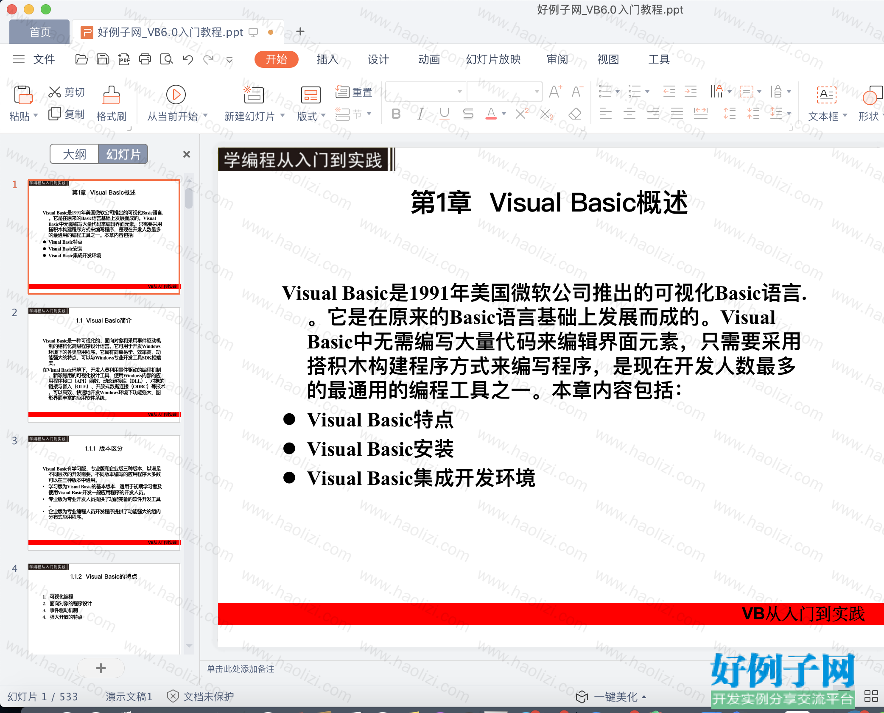Open the 幻灯片放映 ribbon tab
Screen dimensions: 884x713
(x=493, y=59)
